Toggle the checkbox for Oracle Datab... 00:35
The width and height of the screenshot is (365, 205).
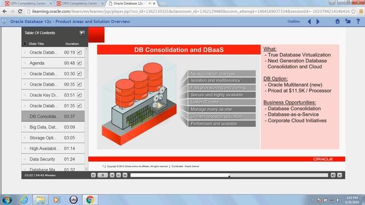[x=79, y=84]
